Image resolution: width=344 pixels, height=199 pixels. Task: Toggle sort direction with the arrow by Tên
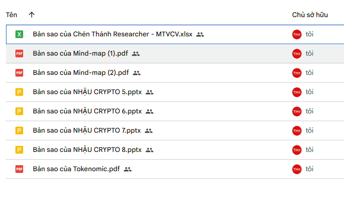pos(32,15)
